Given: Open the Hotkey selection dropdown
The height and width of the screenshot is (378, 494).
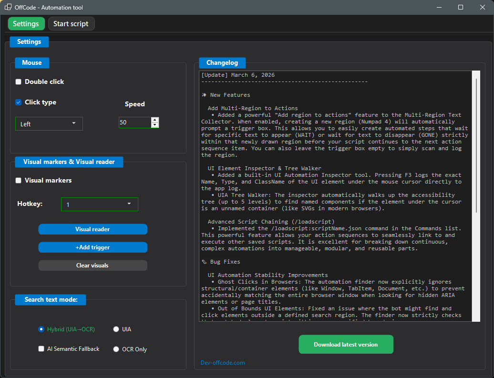Looking at the screenshot, I should [x=99, y=204].
